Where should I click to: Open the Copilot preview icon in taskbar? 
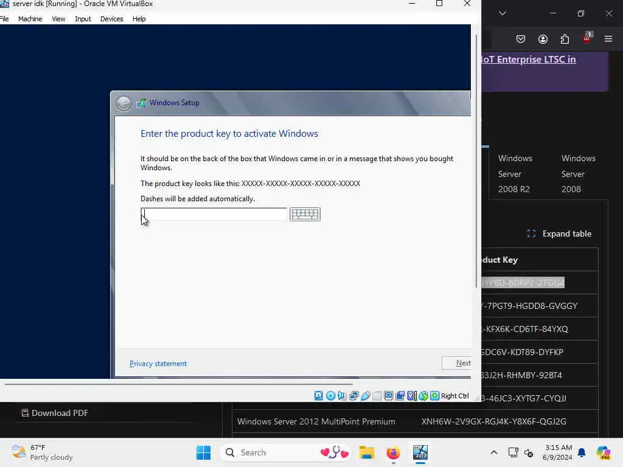604,452
